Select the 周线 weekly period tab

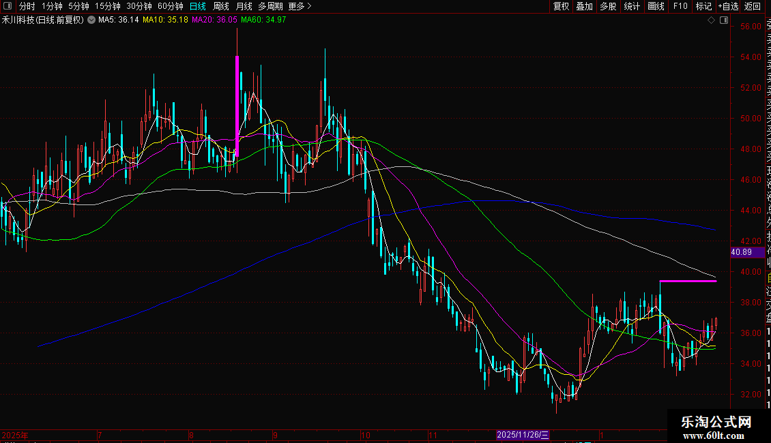tap(221, 6)
